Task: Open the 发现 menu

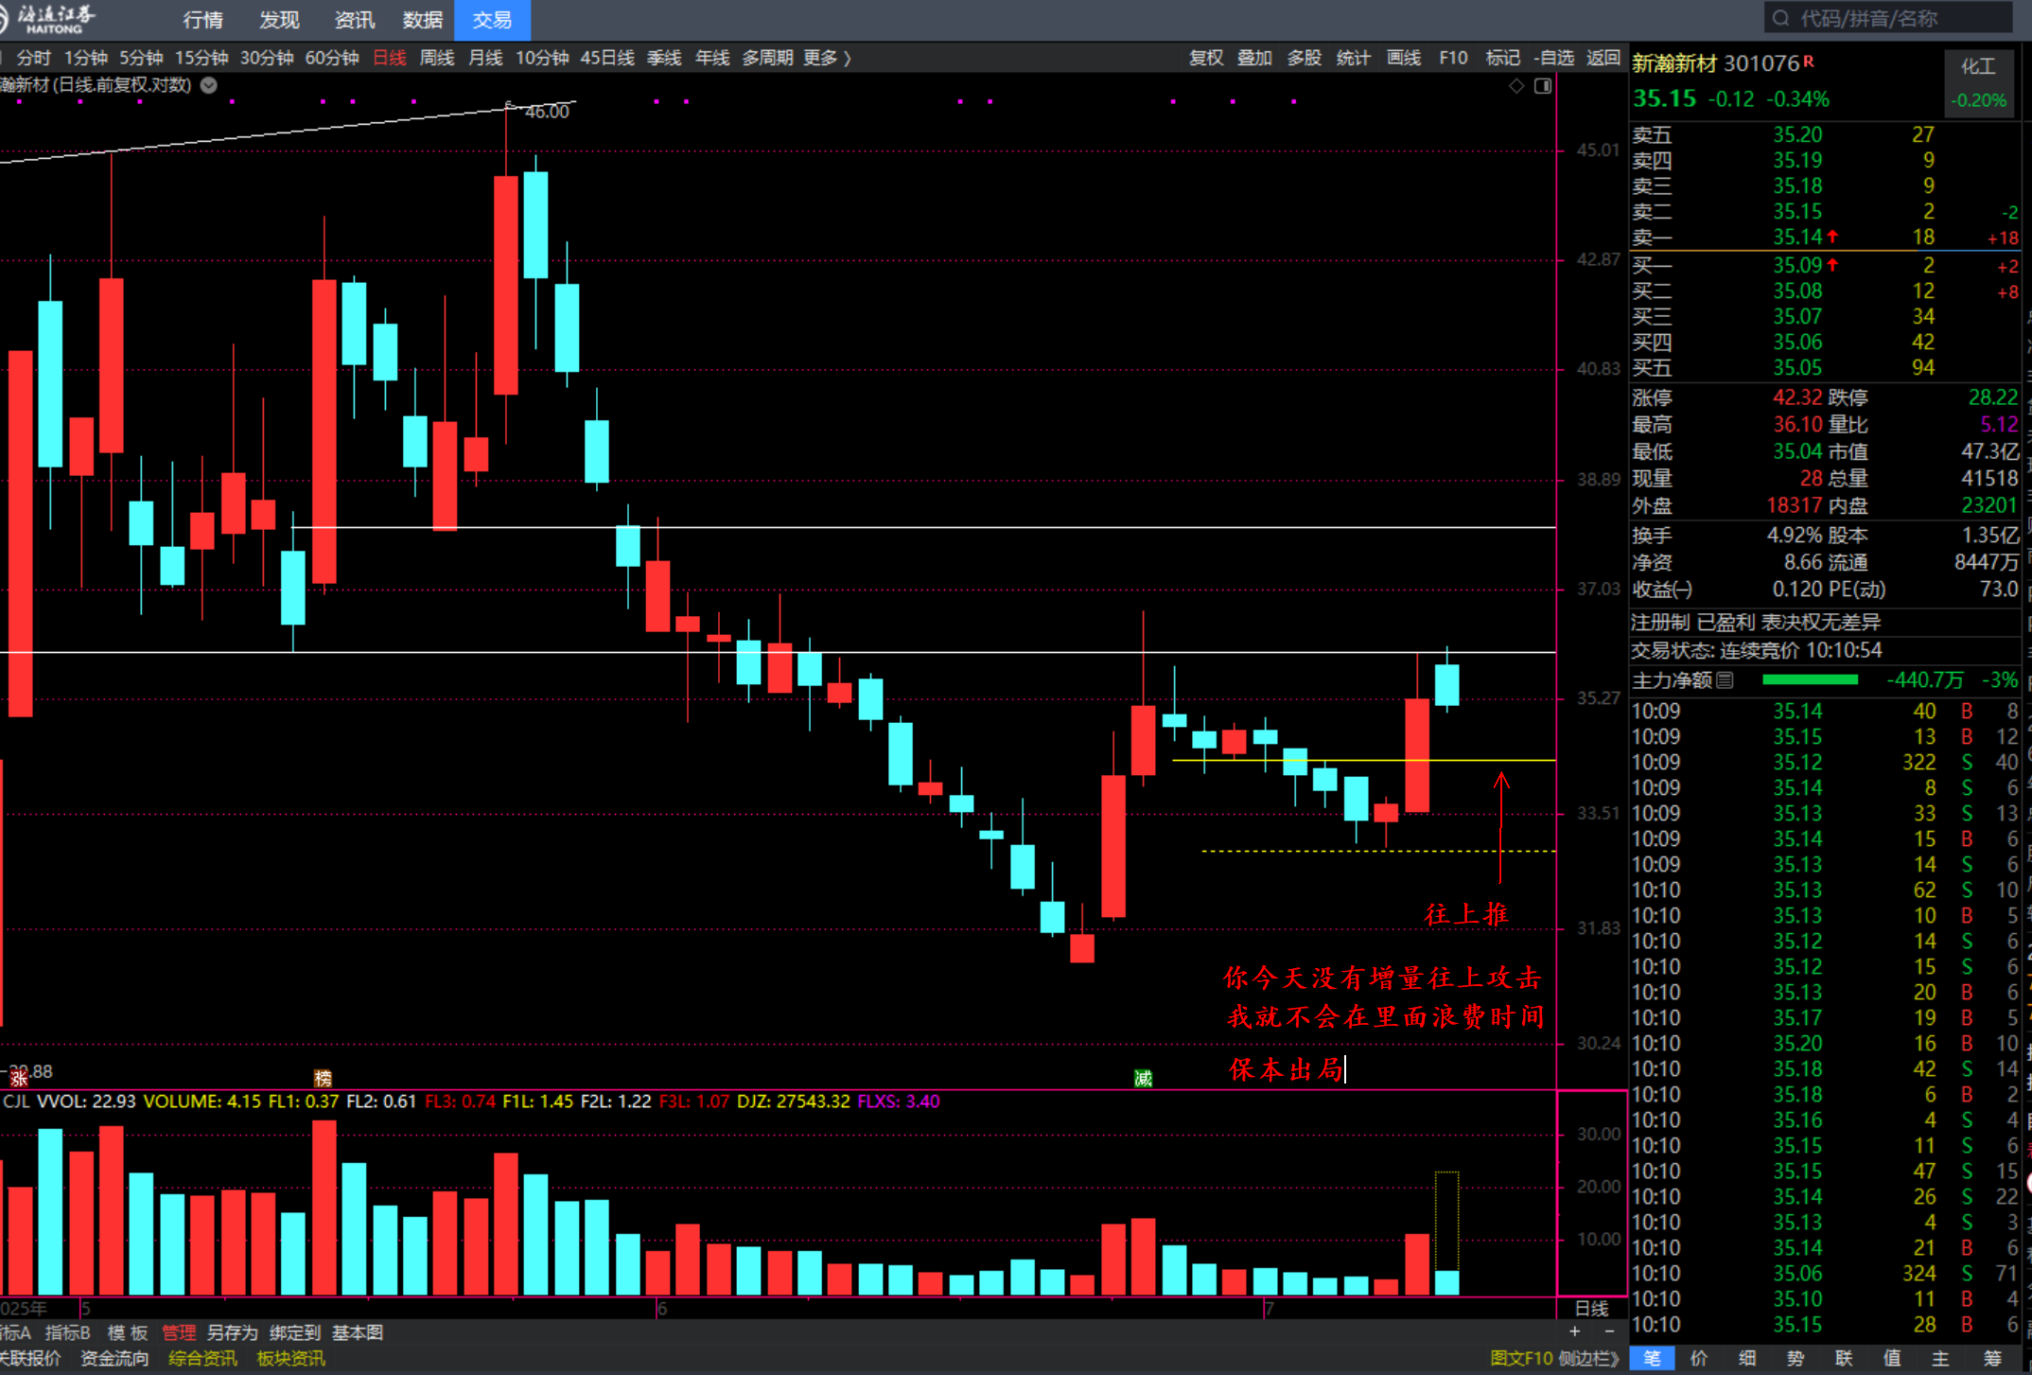Action: (279, 20)
